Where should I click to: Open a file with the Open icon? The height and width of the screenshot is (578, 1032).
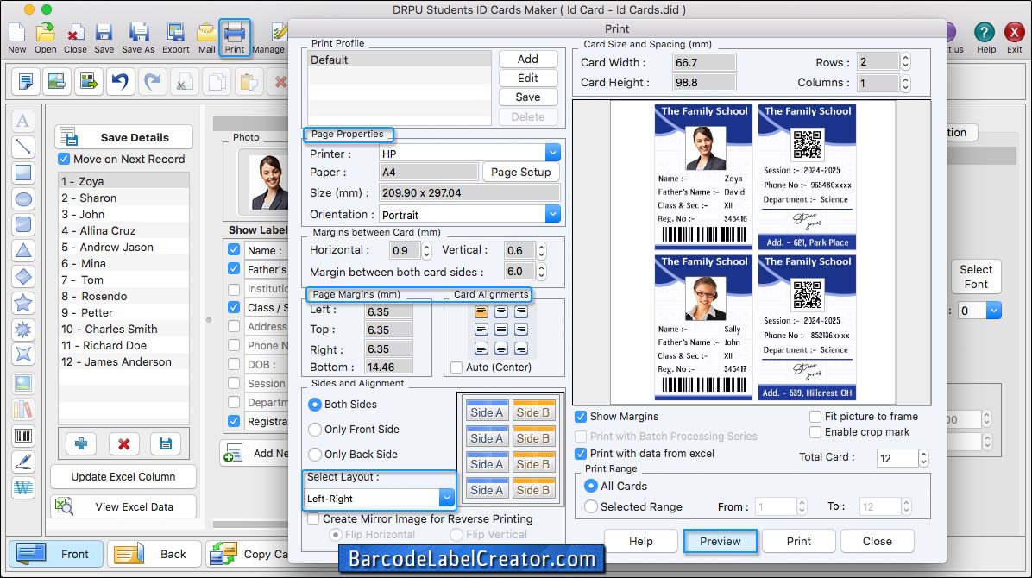click(46, 37)
